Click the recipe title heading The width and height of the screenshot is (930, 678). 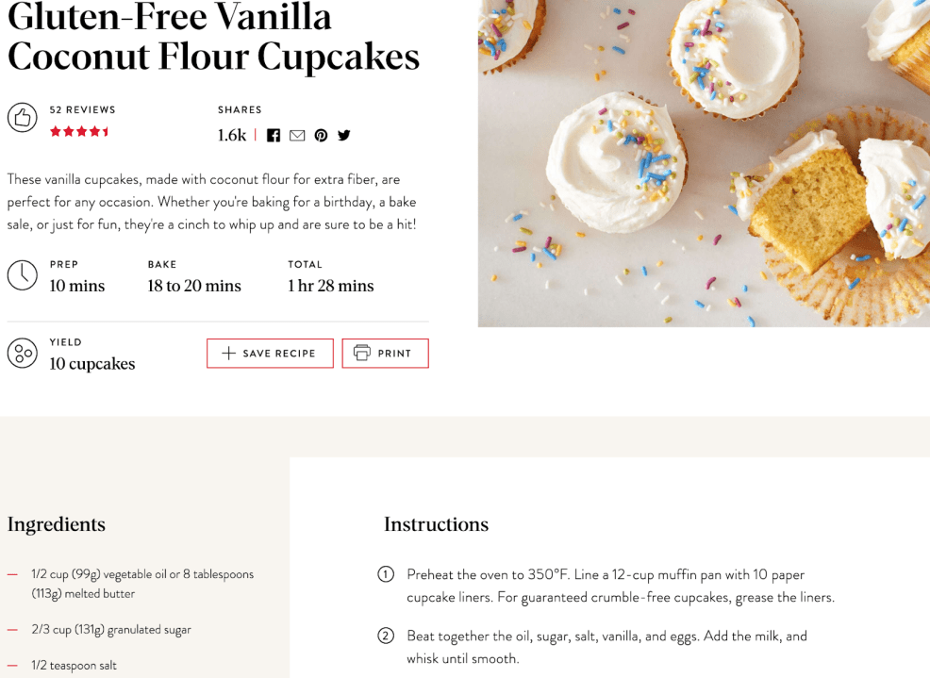click(213, 37)
